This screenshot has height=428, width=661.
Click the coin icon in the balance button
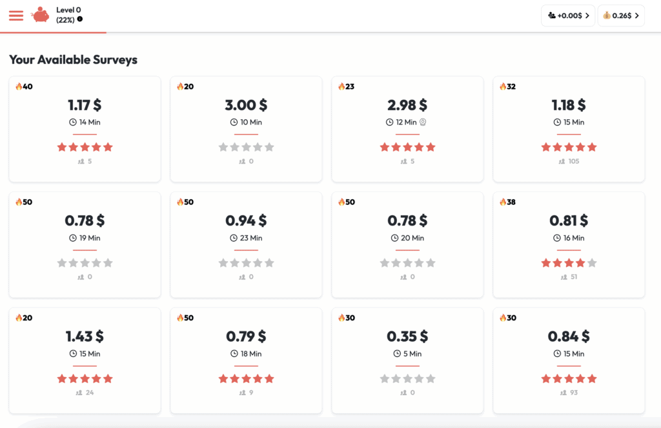607,15
